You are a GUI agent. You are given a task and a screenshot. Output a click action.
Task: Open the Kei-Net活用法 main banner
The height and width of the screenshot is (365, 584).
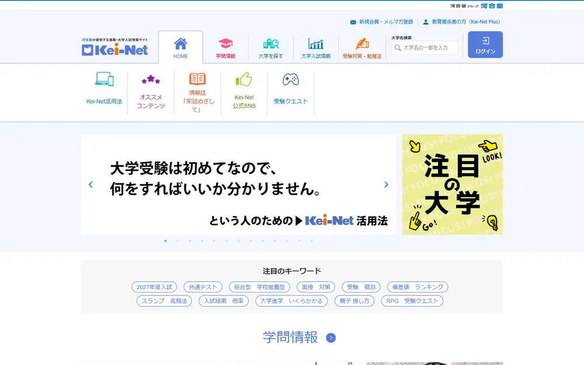238,185
